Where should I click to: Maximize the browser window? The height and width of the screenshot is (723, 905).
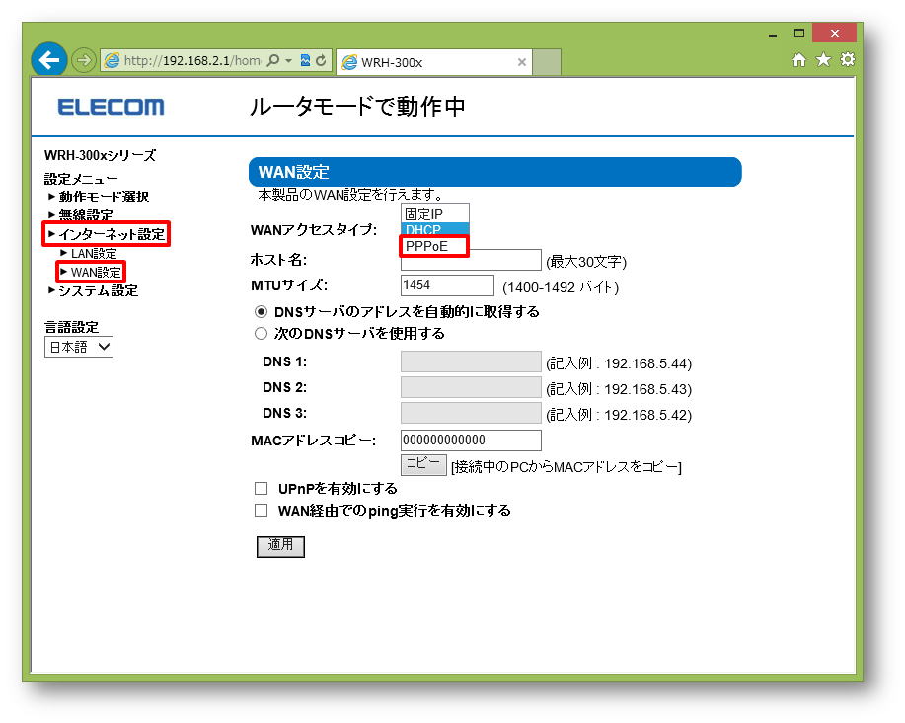pos(798,33)
